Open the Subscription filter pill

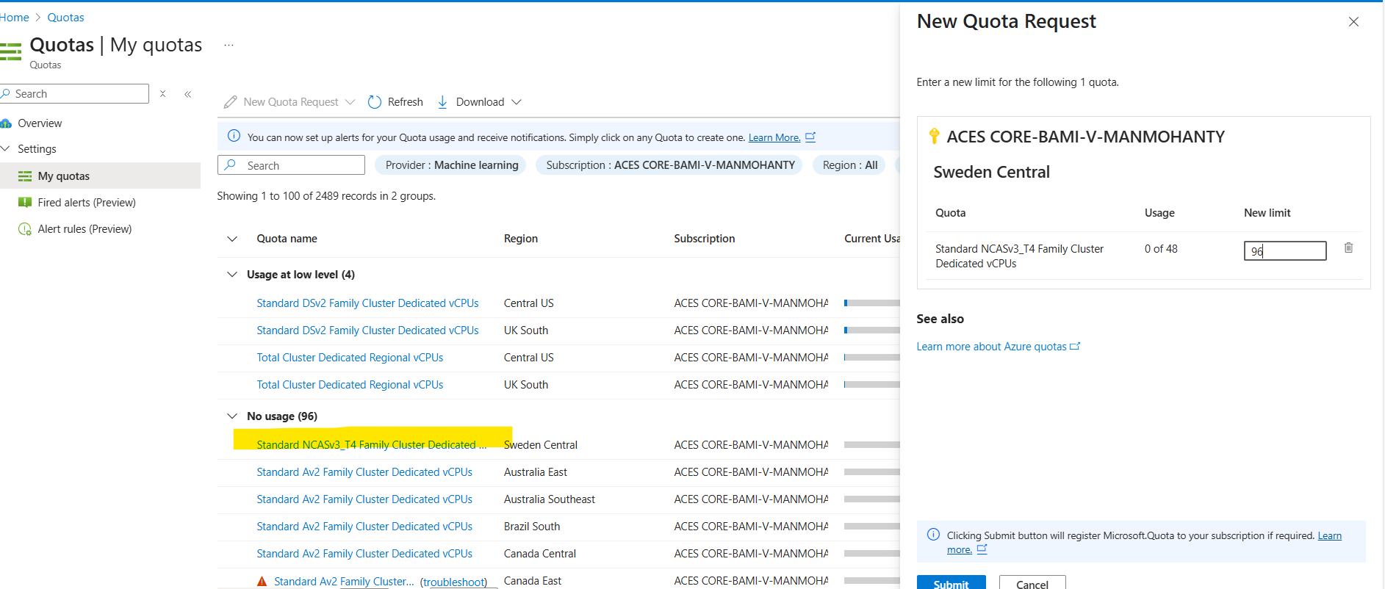pos(670,165)
